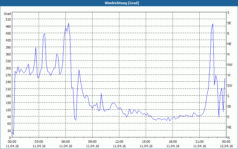Select the 12:00 time axis label
The image size is (238, 149).
coord(119,142)
